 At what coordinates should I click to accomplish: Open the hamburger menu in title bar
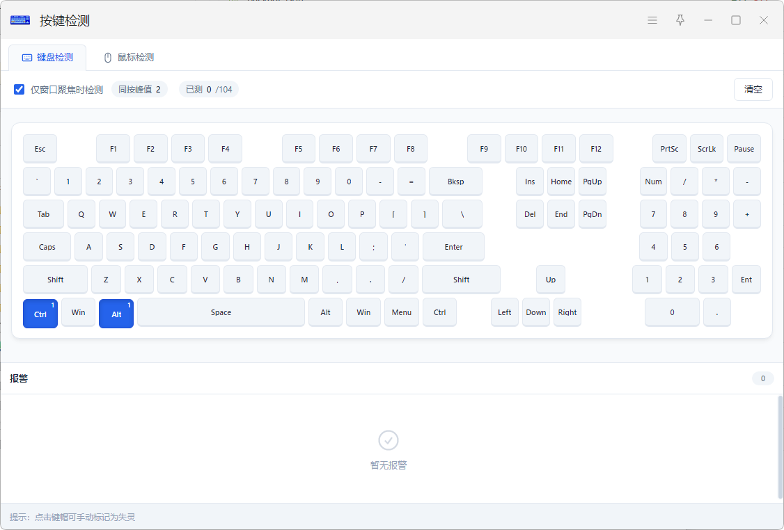pos(652,20)
